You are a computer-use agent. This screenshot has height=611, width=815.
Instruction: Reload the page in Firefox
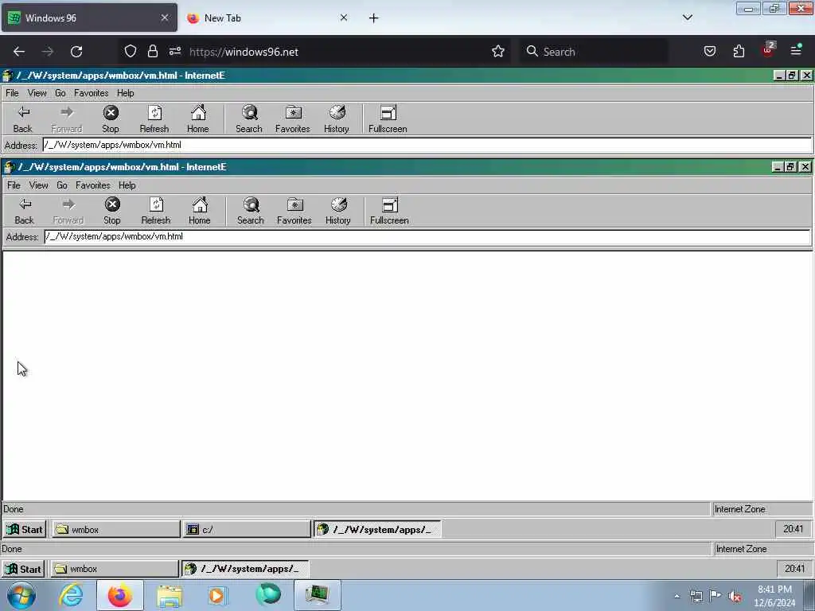click(76, 52)
